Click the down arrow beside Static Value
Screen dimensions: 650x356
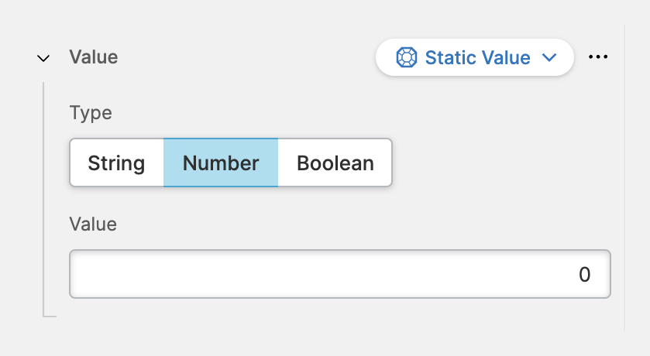[550, 58]
